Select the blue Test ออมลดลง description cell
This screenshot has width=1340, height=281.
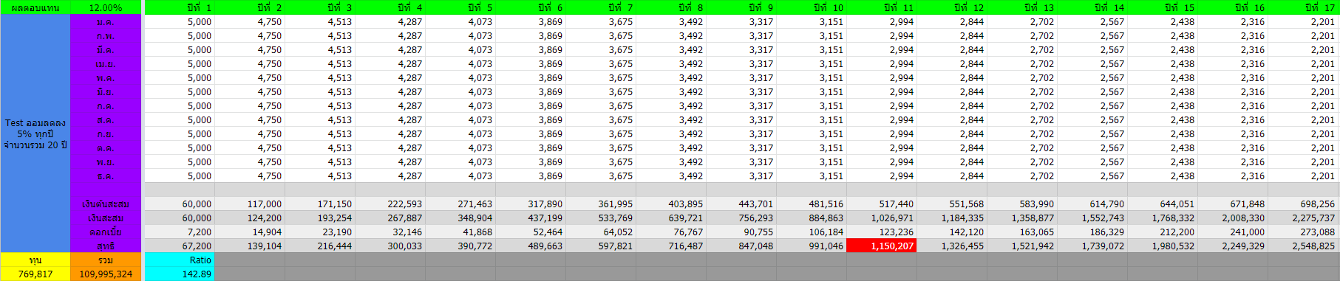(35, 133)
